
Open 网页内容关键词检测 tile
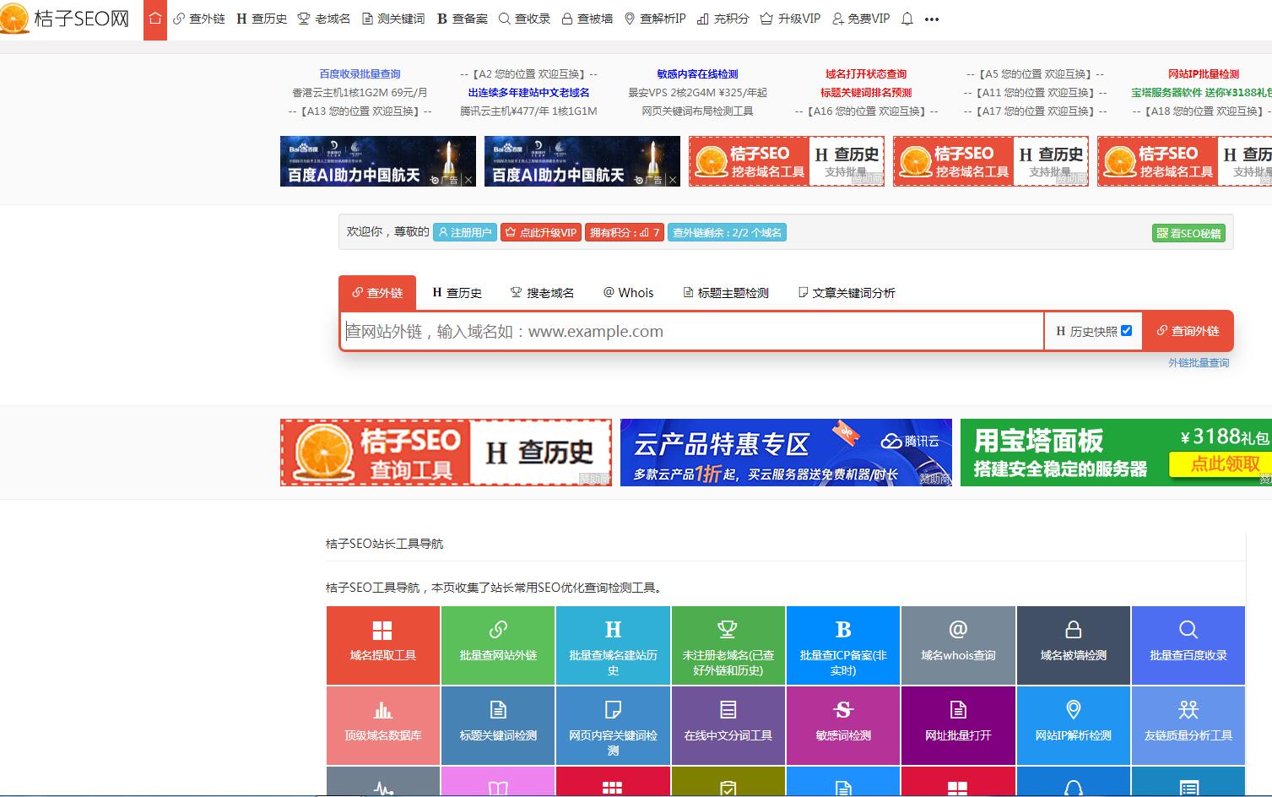[x=613, y=725]
